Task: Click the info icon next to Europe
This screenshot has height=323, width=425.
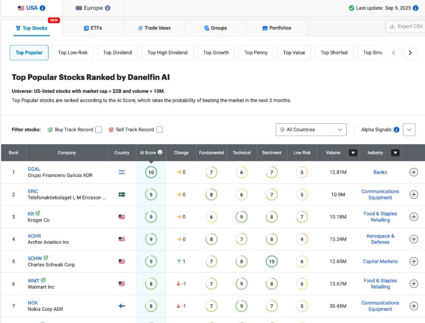Action: click(x=107, y=8)
